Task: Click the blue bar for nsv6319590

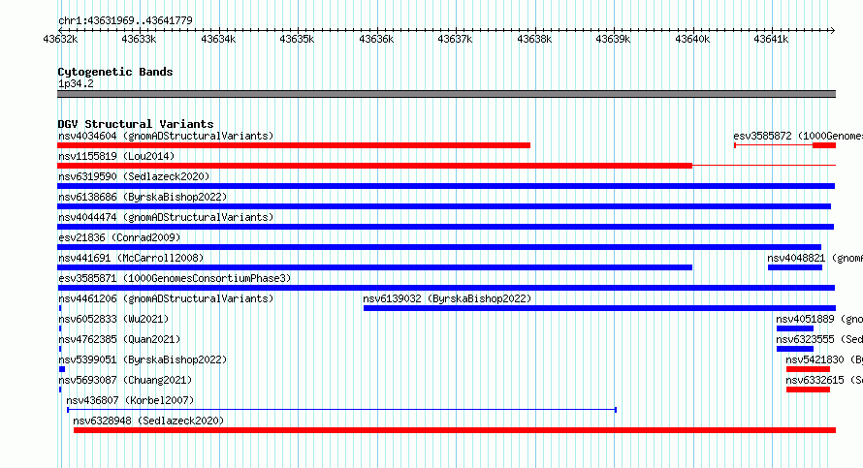Action: point(446,186)
